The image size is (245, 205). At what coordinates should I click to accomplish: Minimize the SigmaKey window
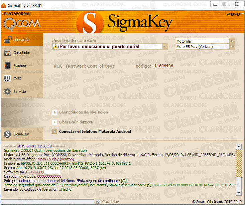(x=215, y=4)
